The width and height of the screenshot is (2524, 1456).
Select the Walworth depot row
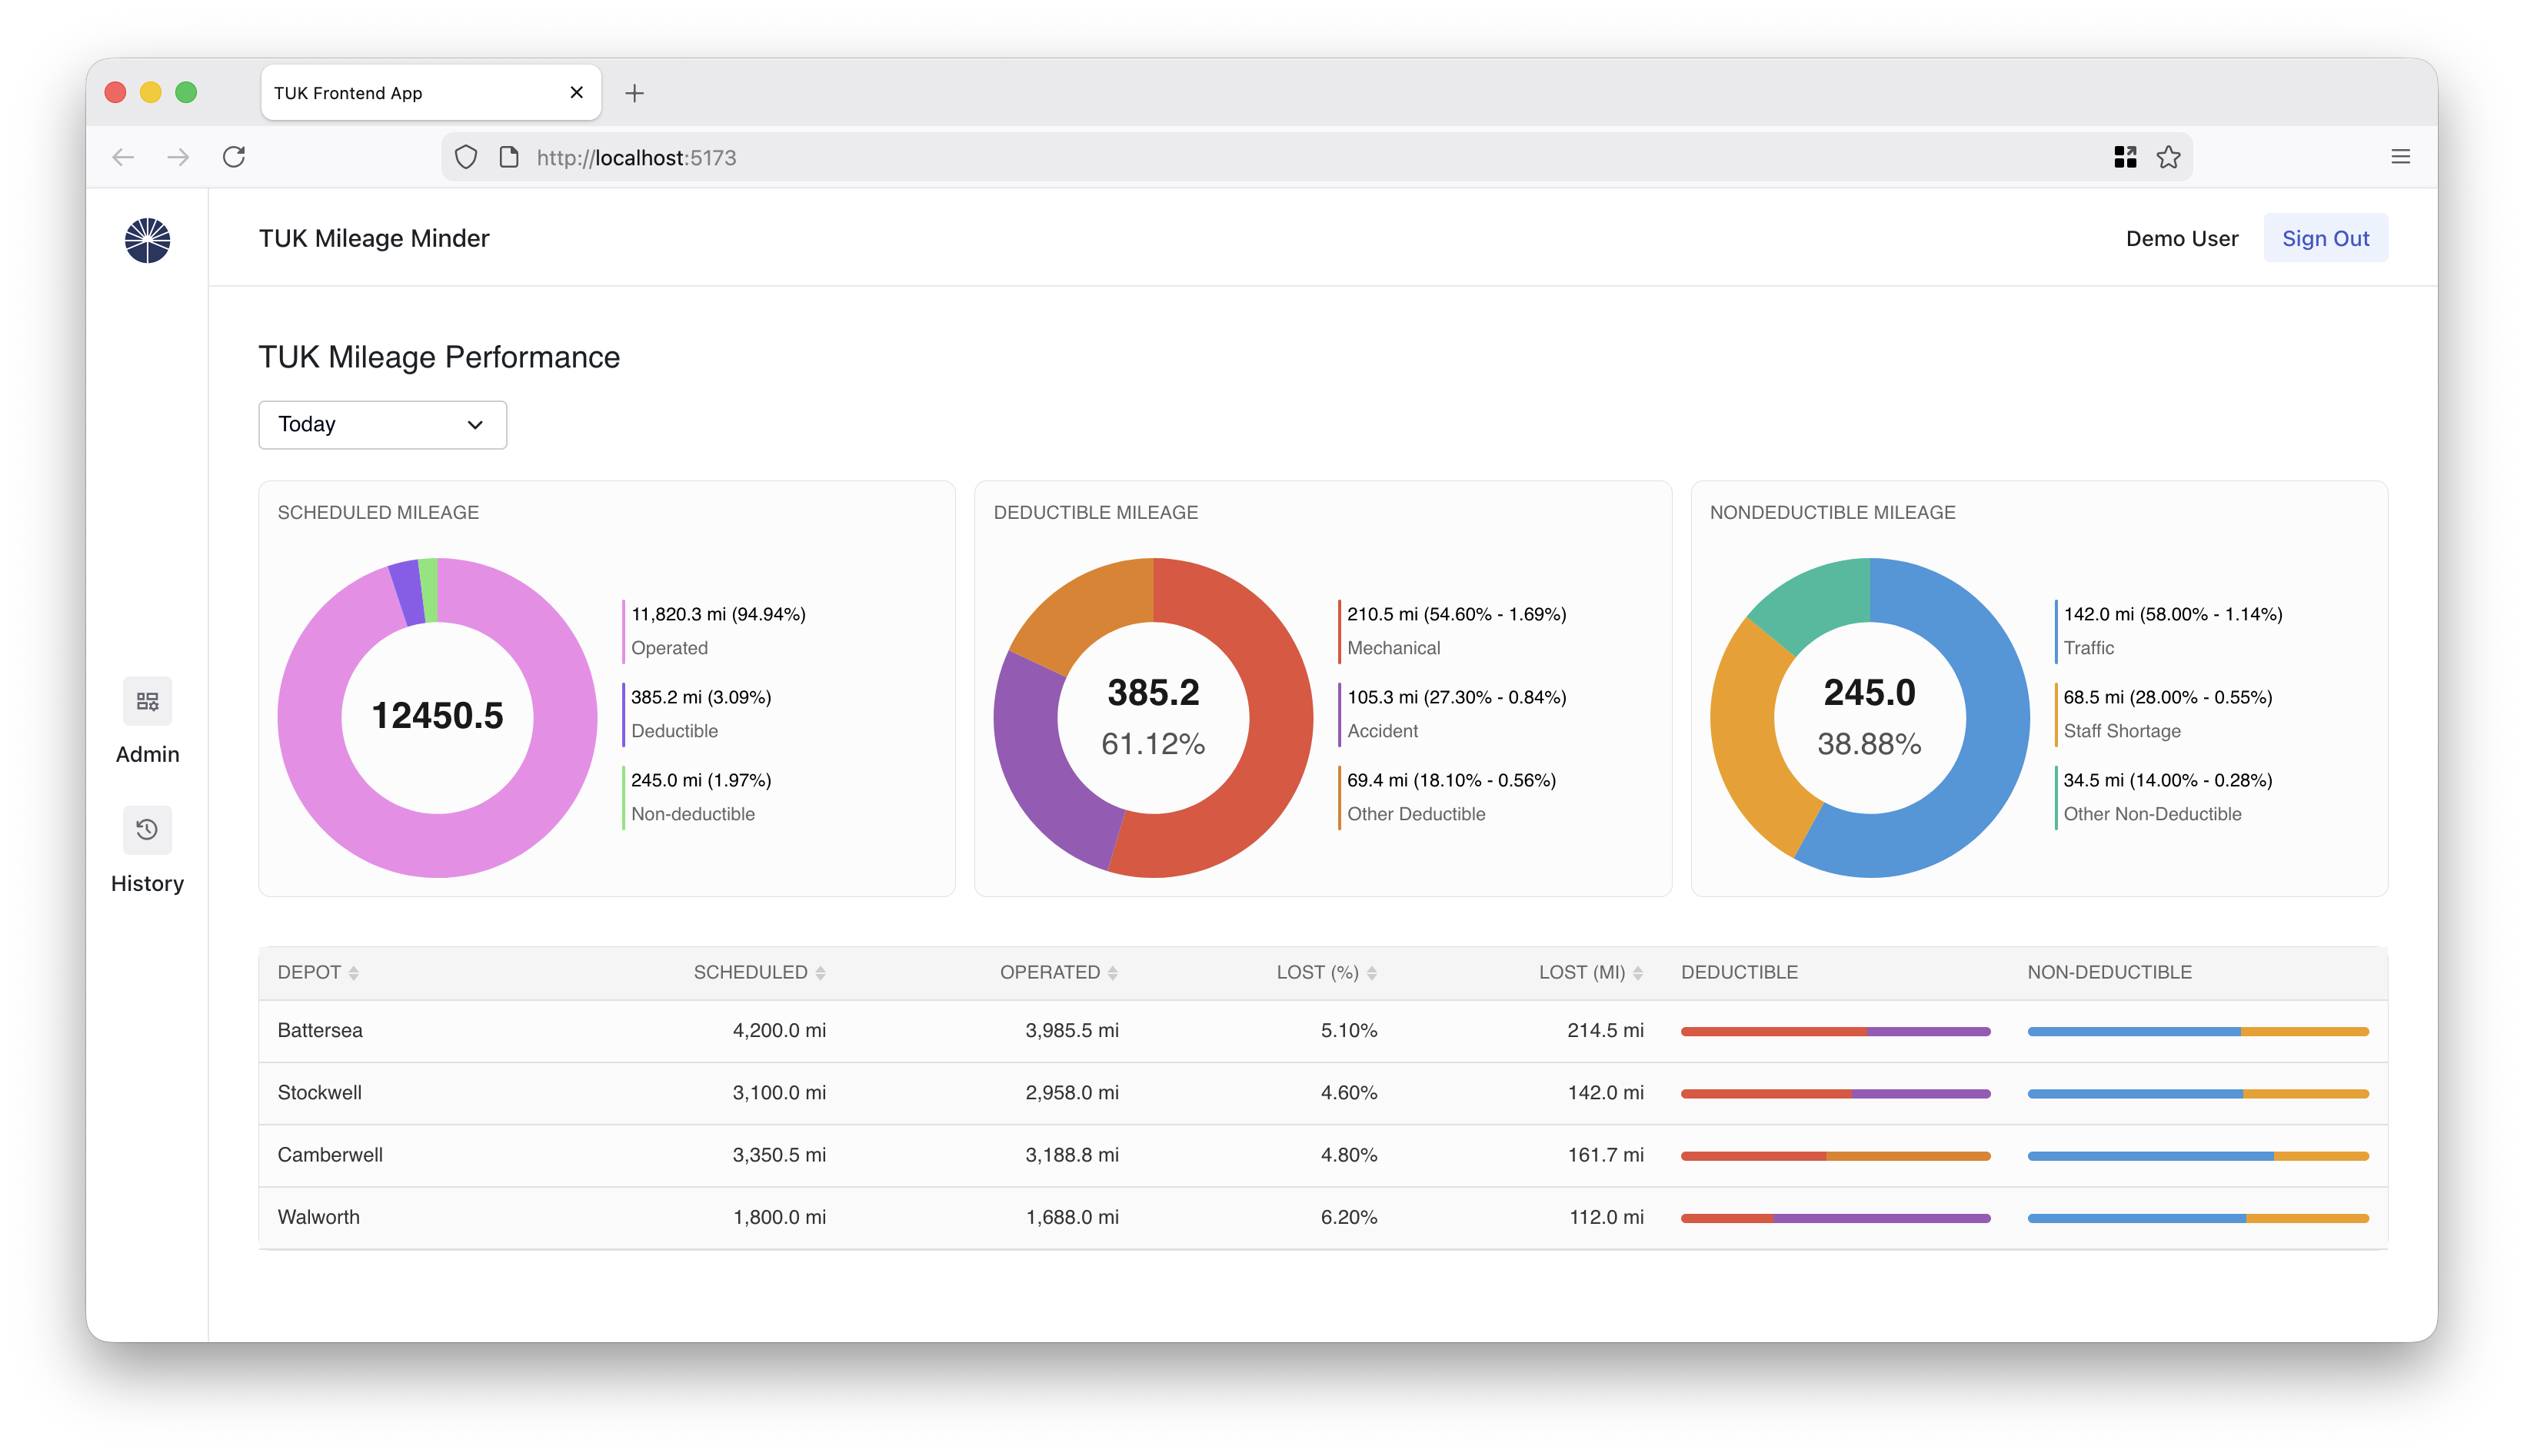pyautogui.click(x=318, y=1217)
